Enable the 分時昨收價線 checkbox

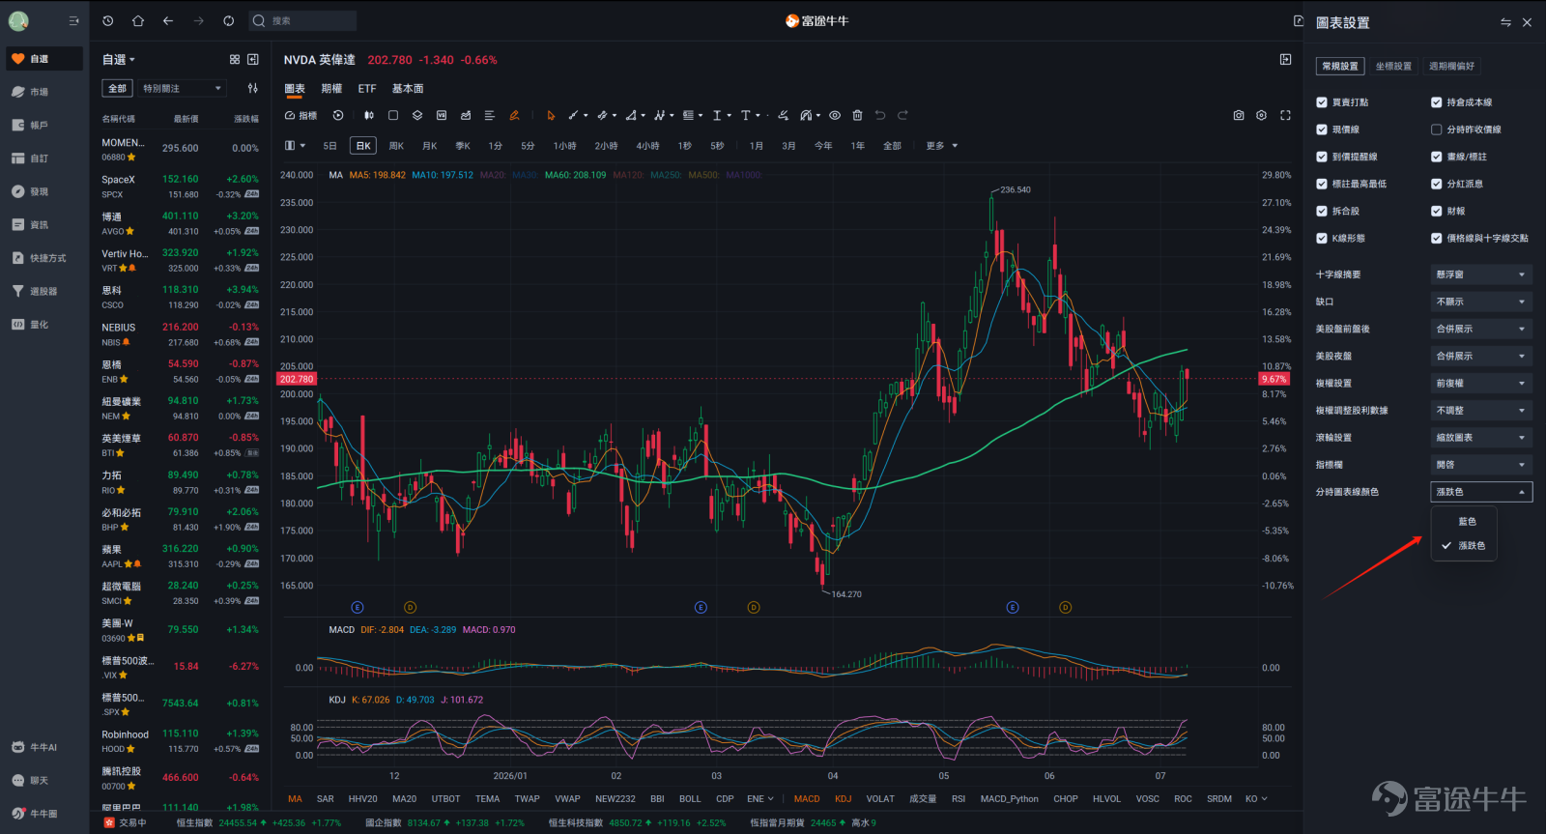1437,129
